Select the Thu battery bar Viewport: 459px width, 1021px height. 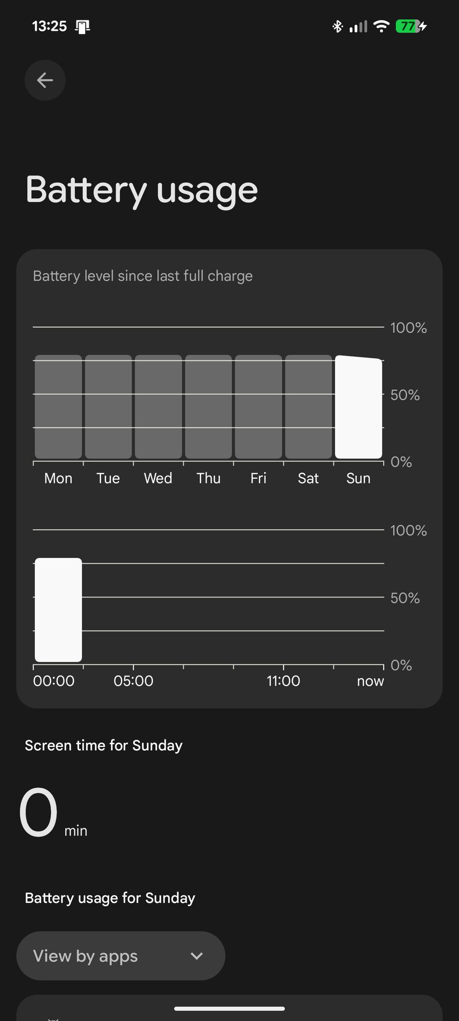point(209,407)
